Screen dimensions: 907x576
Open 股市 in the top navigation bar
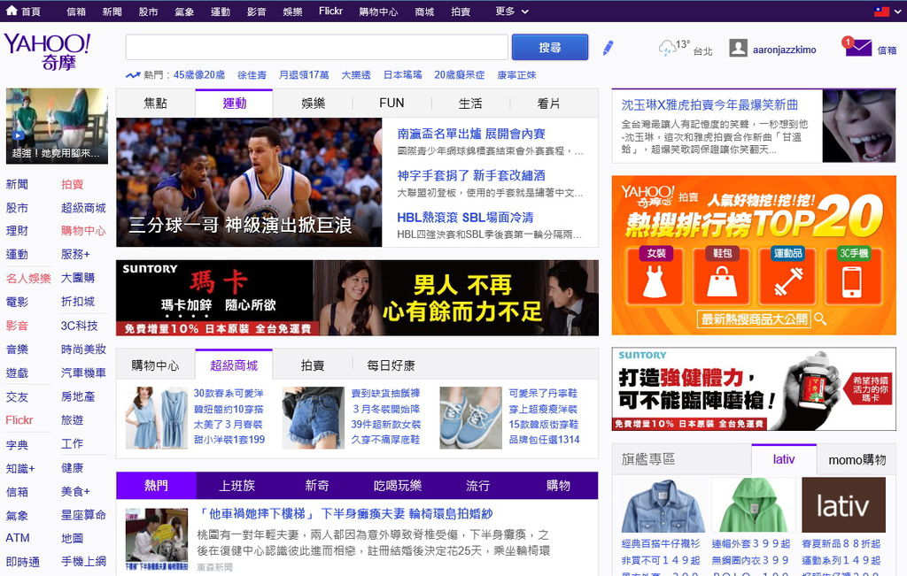point(148,11)
